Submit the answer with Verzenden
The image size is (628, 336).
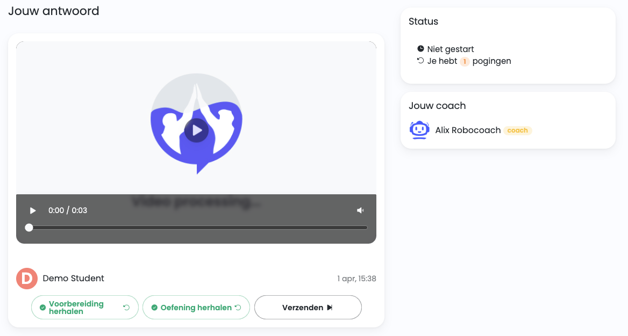(x=308, y=308)
